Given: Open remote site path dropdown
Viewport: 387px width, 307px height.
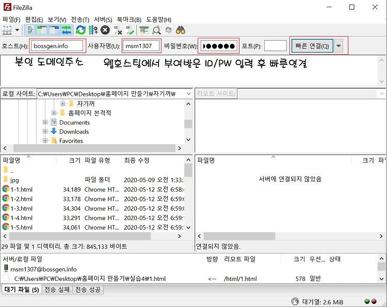Looking at the screenshot, I should 381,94.
